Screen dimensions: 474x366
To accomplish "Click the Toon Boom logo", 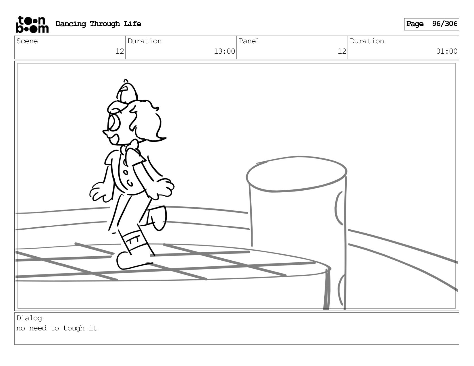I will coord(32,24).
